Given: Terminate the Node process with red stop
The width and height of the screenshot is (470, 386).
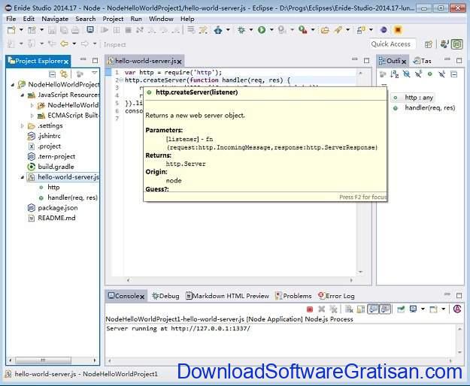Looking at the screenshot, I should [310, 309].
